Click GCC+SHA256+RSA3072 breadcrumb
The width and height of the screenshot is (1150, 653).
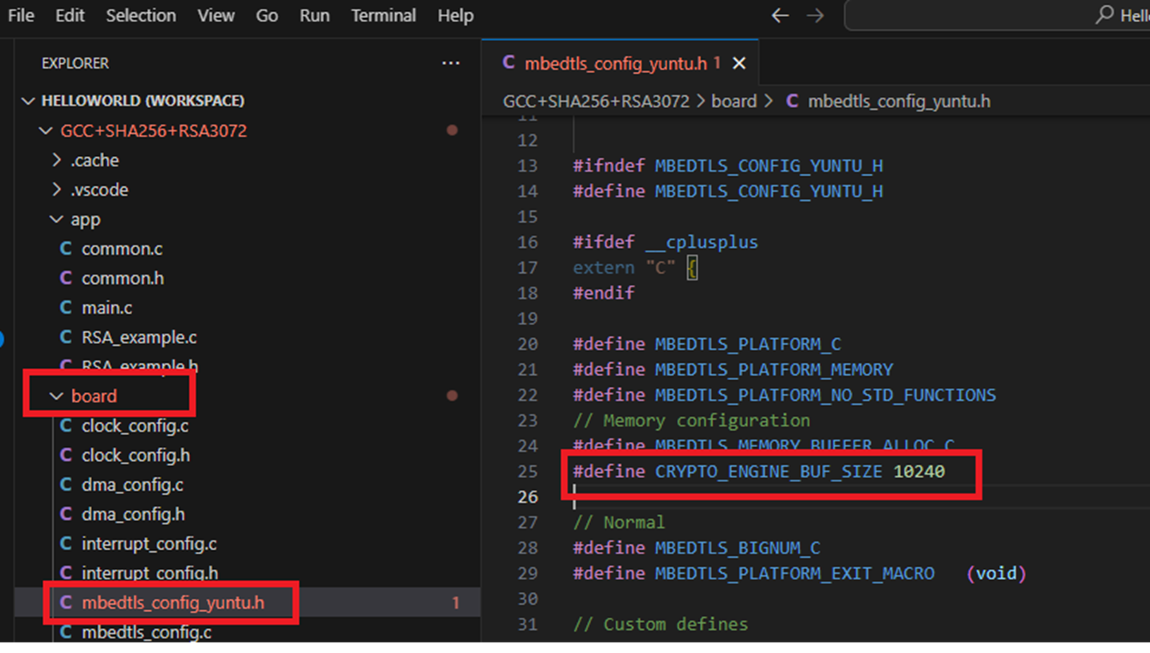(596, 101)
